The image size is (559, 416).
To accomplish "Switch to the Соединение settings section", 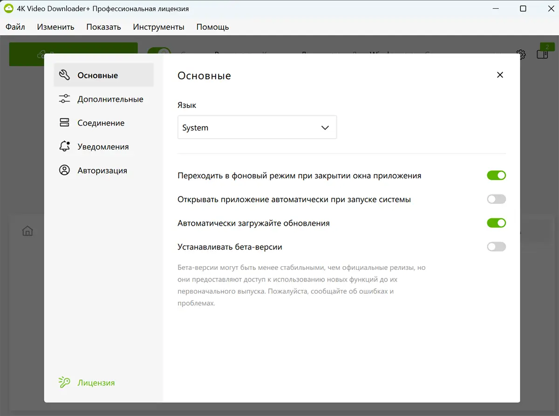I will click(103, 123).
